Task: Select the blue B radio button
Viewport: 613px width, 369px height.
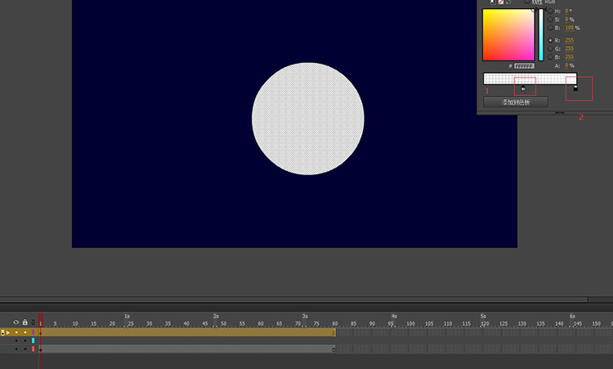Action: tap(550, 57)
